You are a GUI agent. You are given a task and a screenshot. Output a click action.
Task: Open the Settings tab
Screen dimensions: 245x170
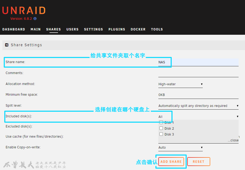(x=93, y=29)
